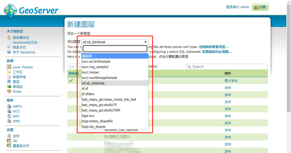The height and width of the screenshot is (153, 291).
Task: Open 联系方式 contact link
Action: (x=19, y=47)
